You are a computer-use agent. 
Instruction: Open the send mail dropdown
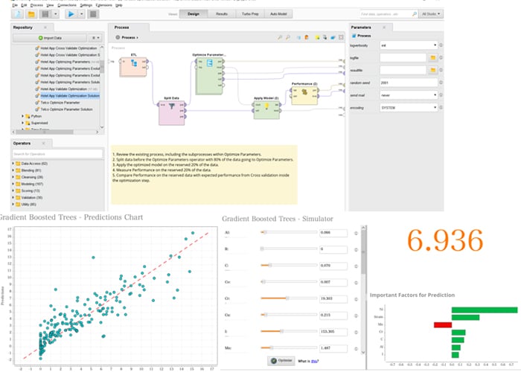pyautogui.click(x=409, y=95)
